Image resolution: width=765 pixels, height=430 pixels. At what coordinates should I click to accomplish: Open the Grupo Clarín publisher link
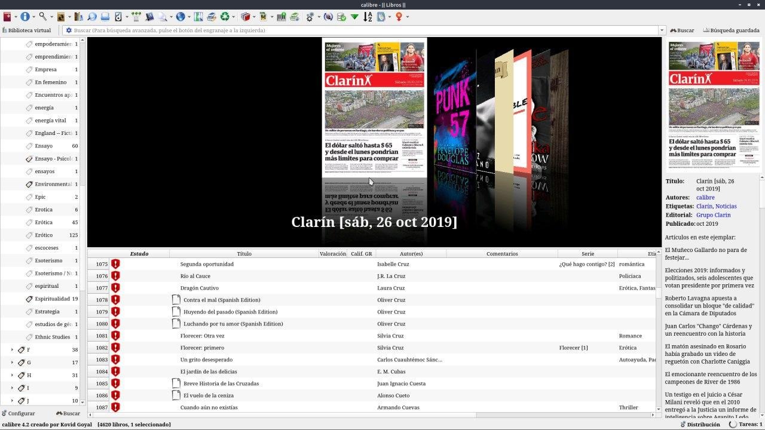(714, 215)
